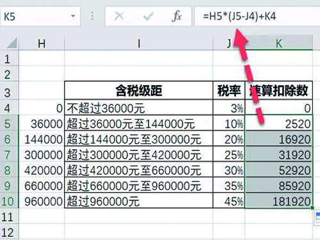Click the Name Box showing K5

[40, 17]
